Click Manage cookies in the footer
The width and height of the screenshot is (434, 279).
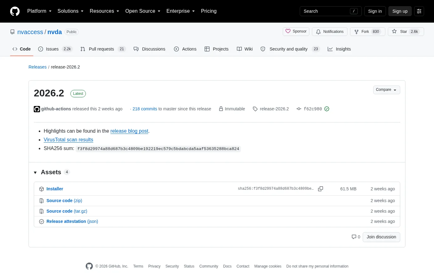[x=268, y=266]
